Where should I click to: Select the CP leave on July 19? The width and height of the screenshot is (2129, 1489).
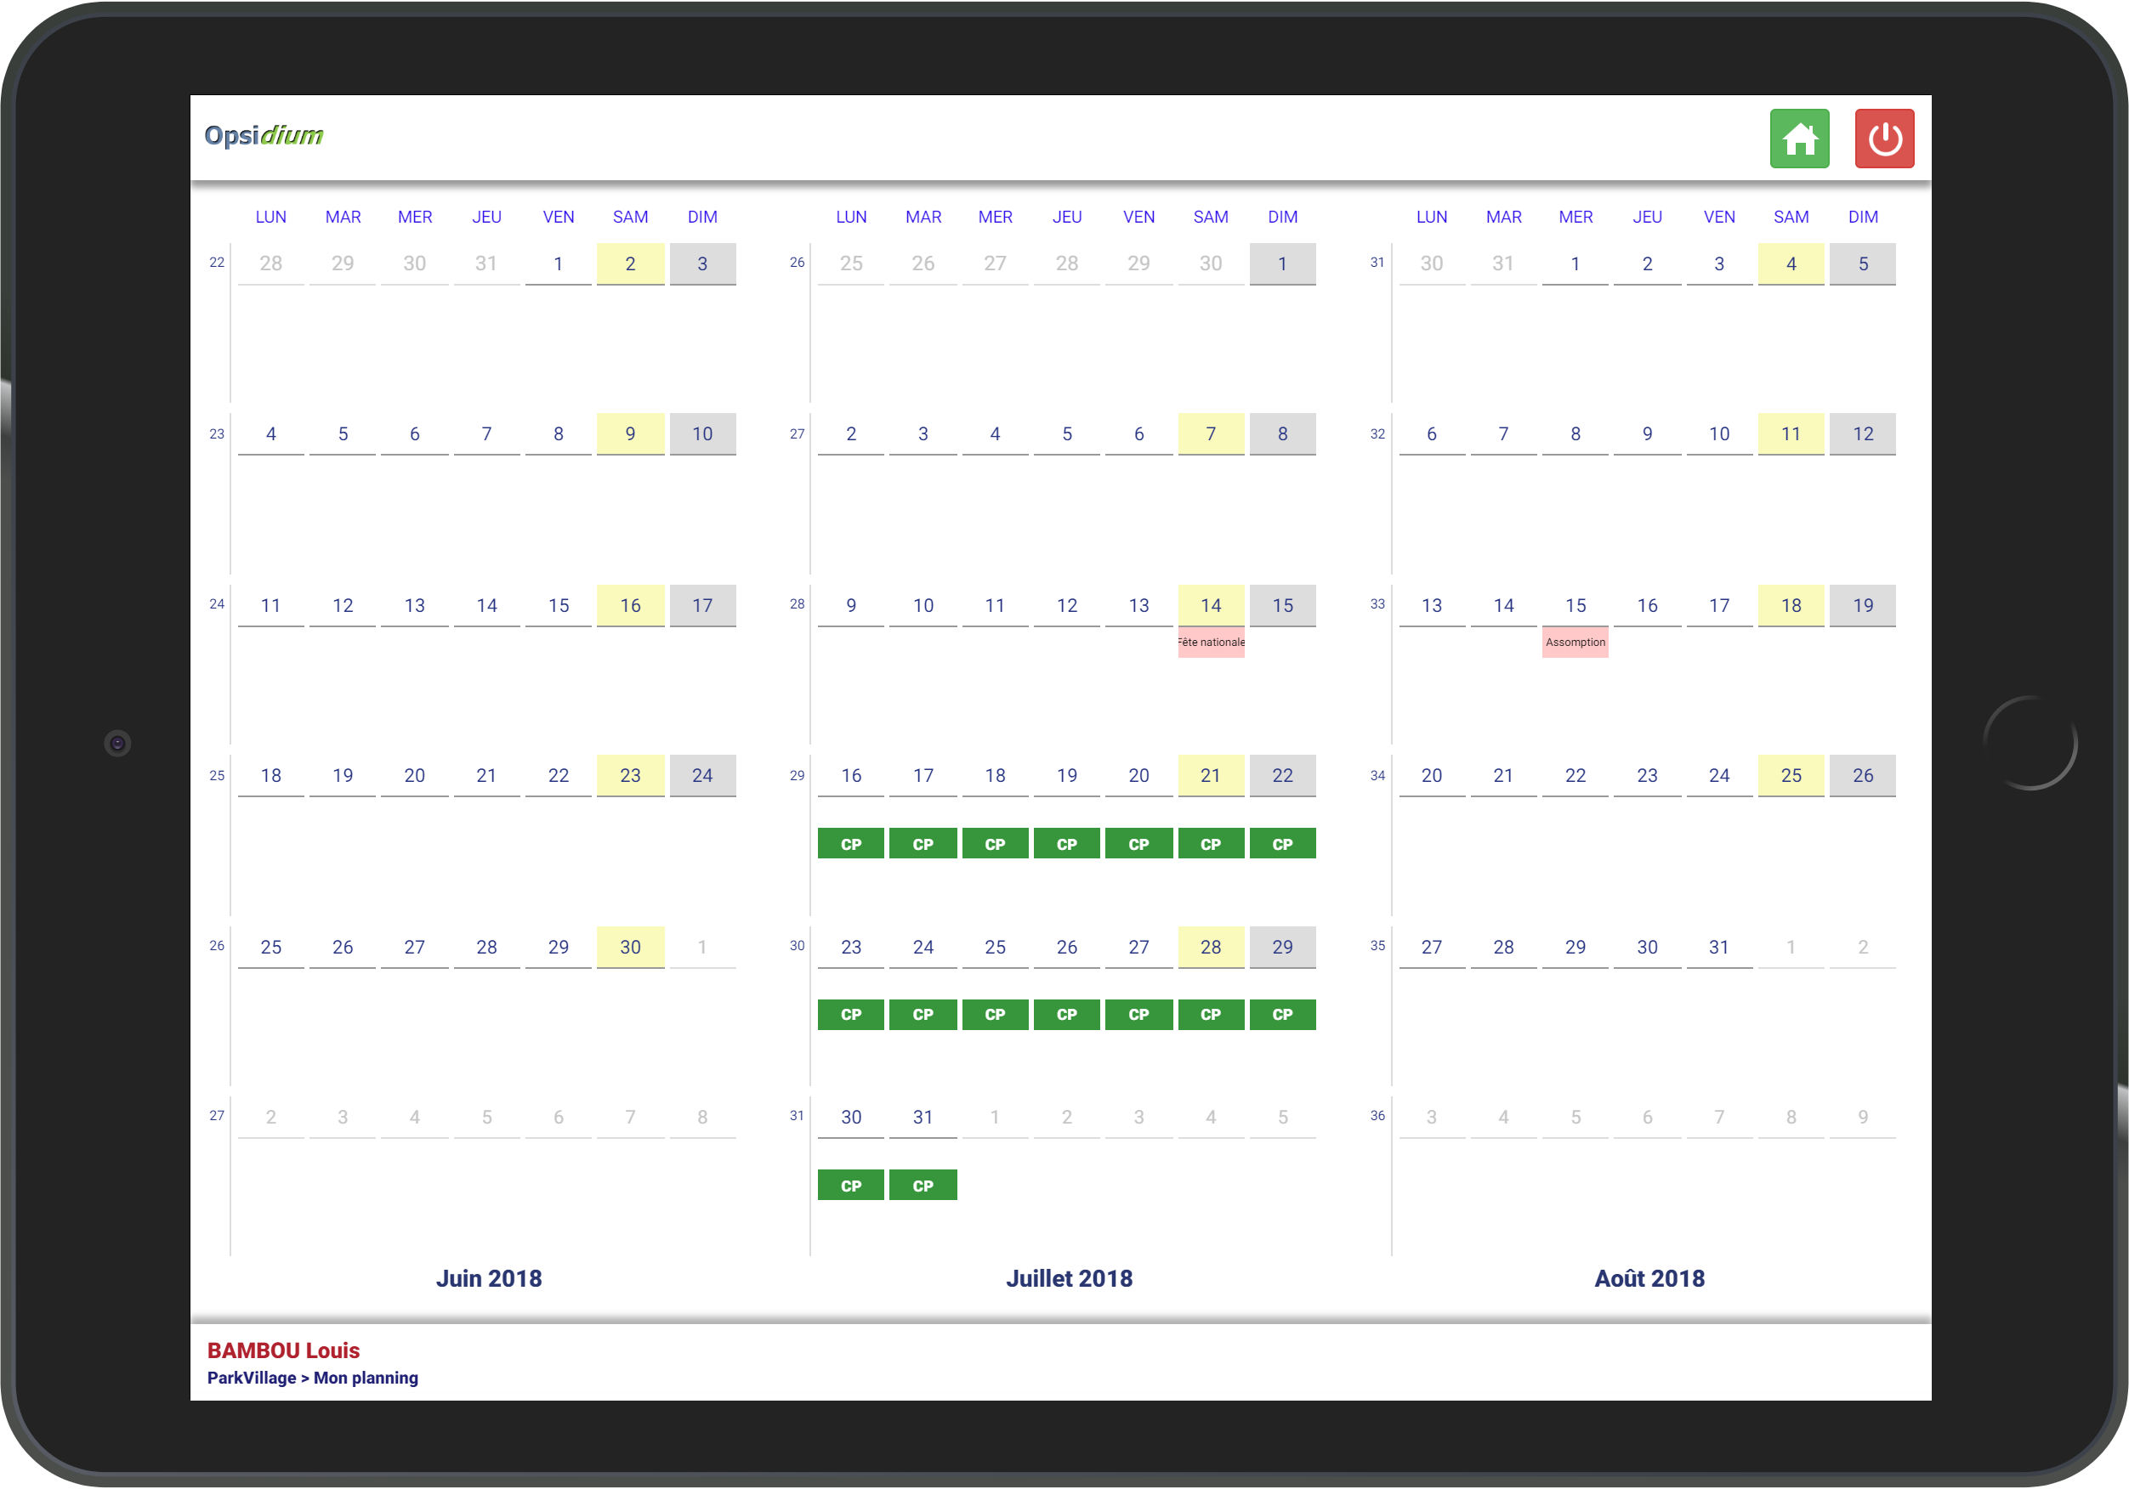[x=1066, y=844]
